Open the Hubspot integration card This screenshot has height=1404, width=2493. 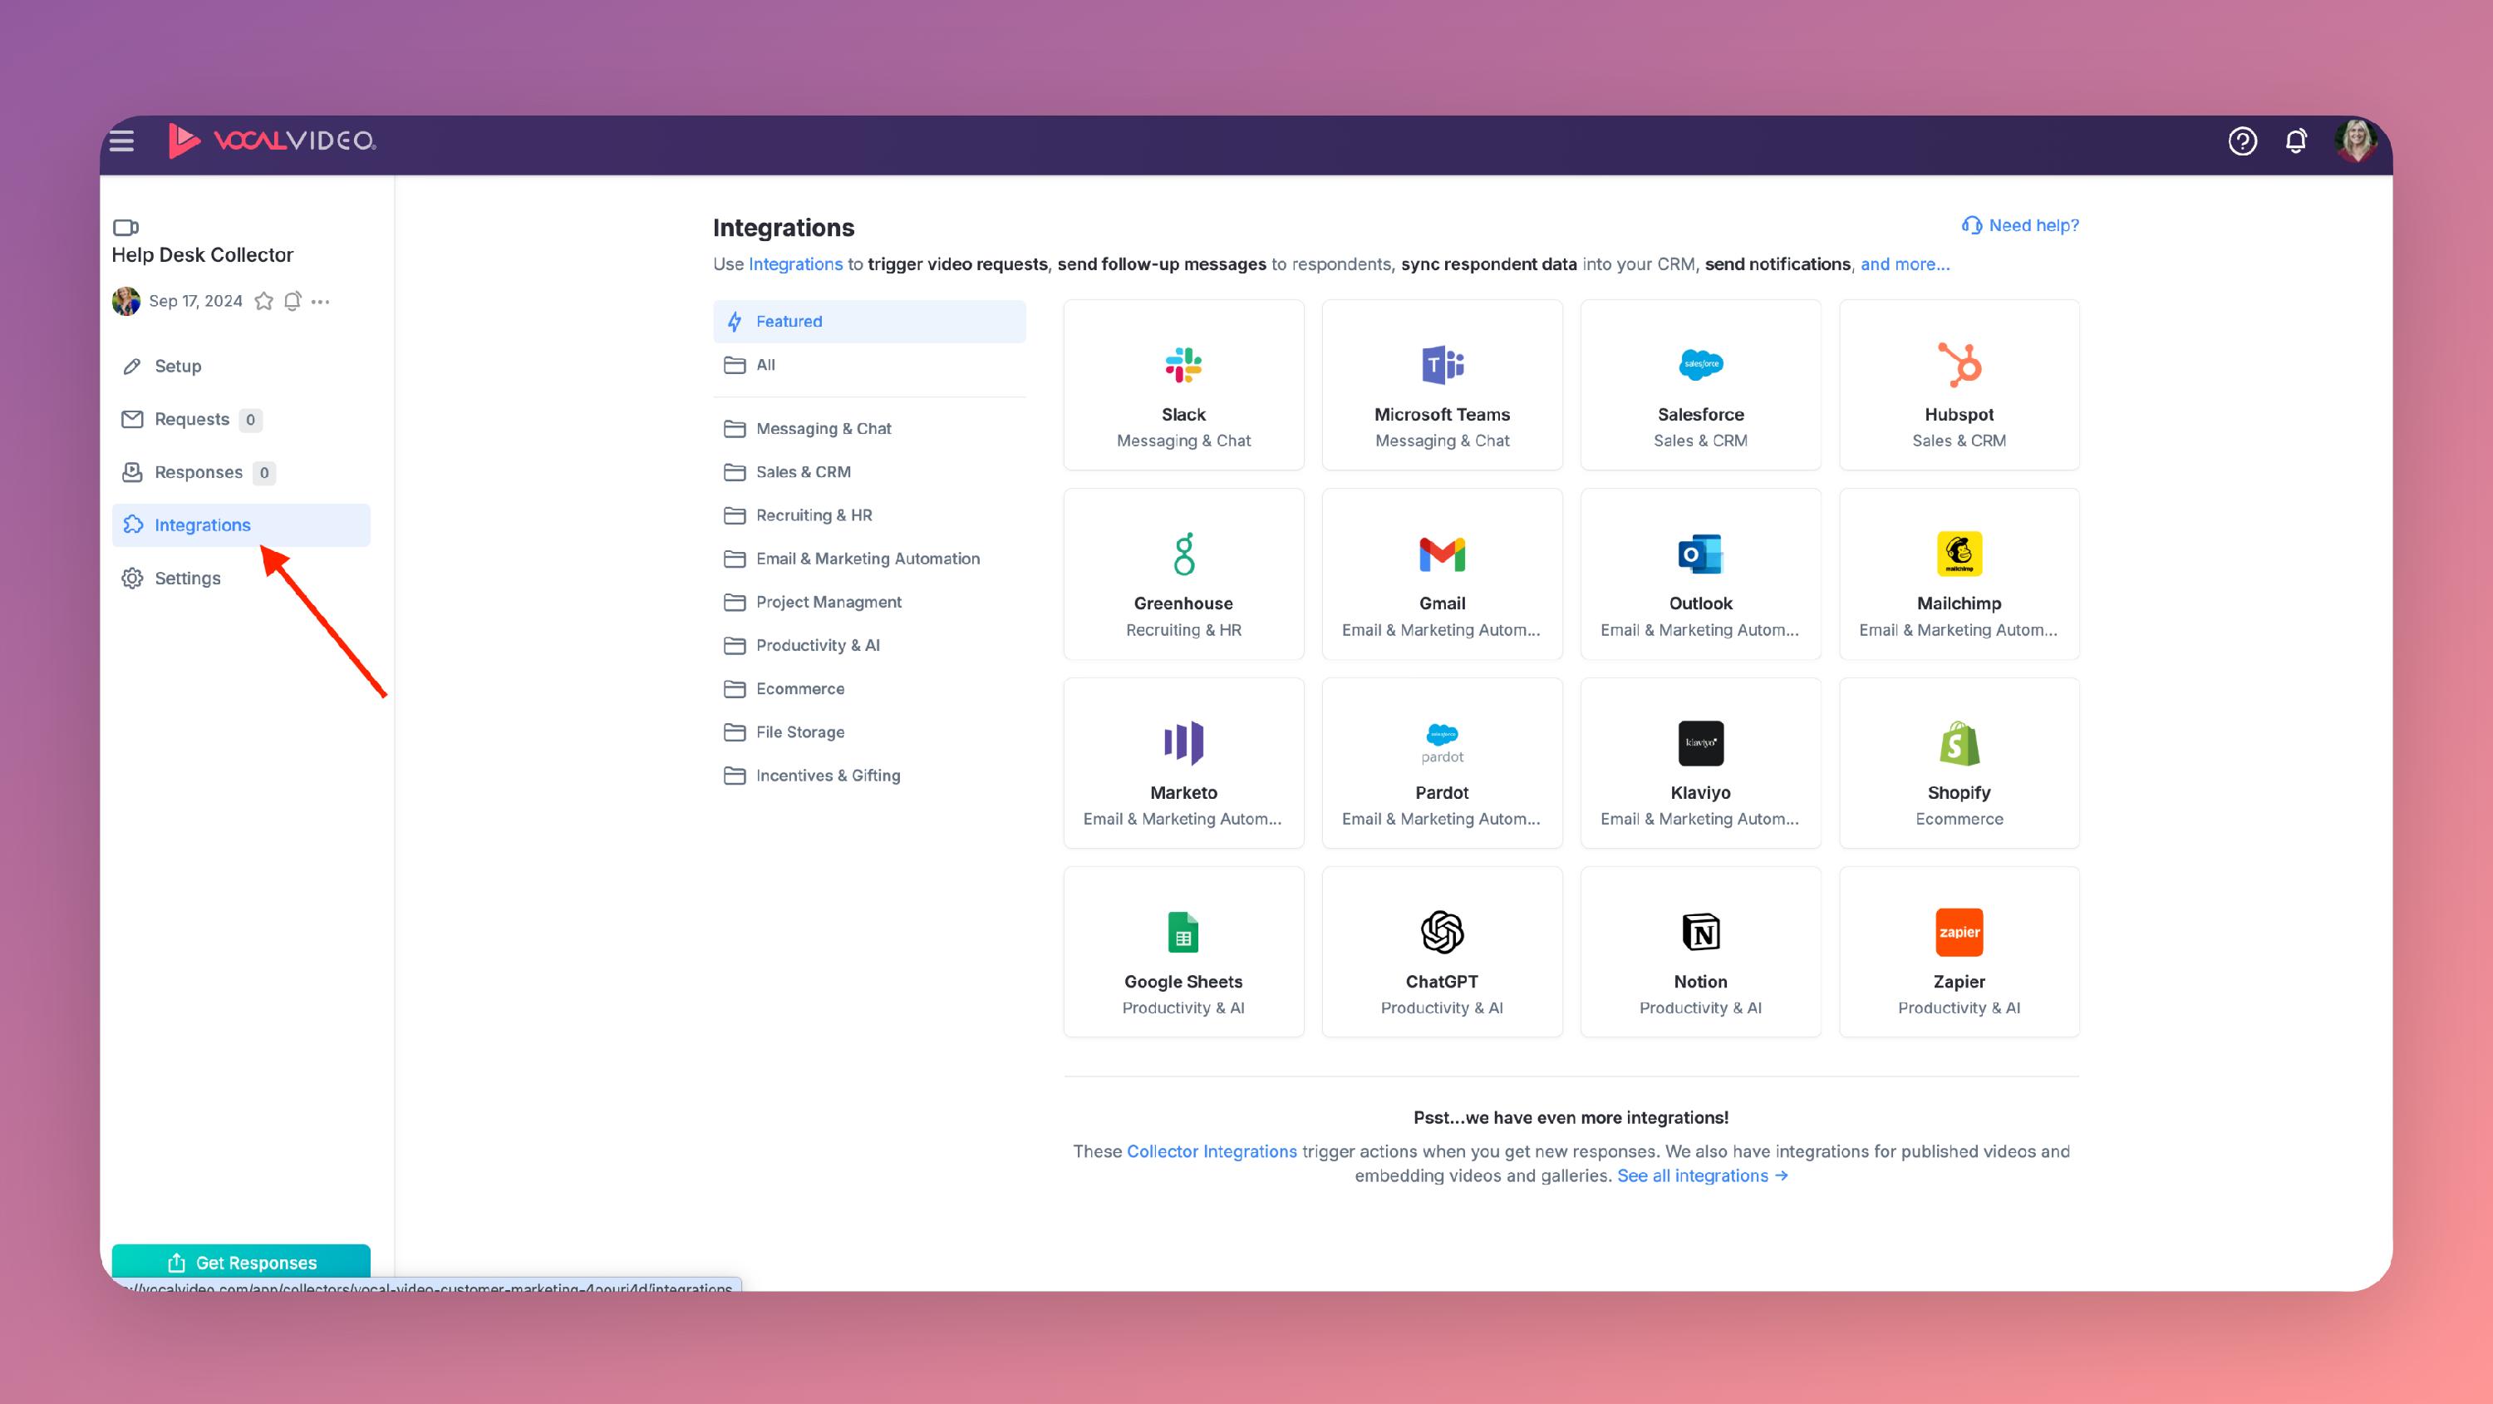pyautogui.click(x=1958, y=386)
